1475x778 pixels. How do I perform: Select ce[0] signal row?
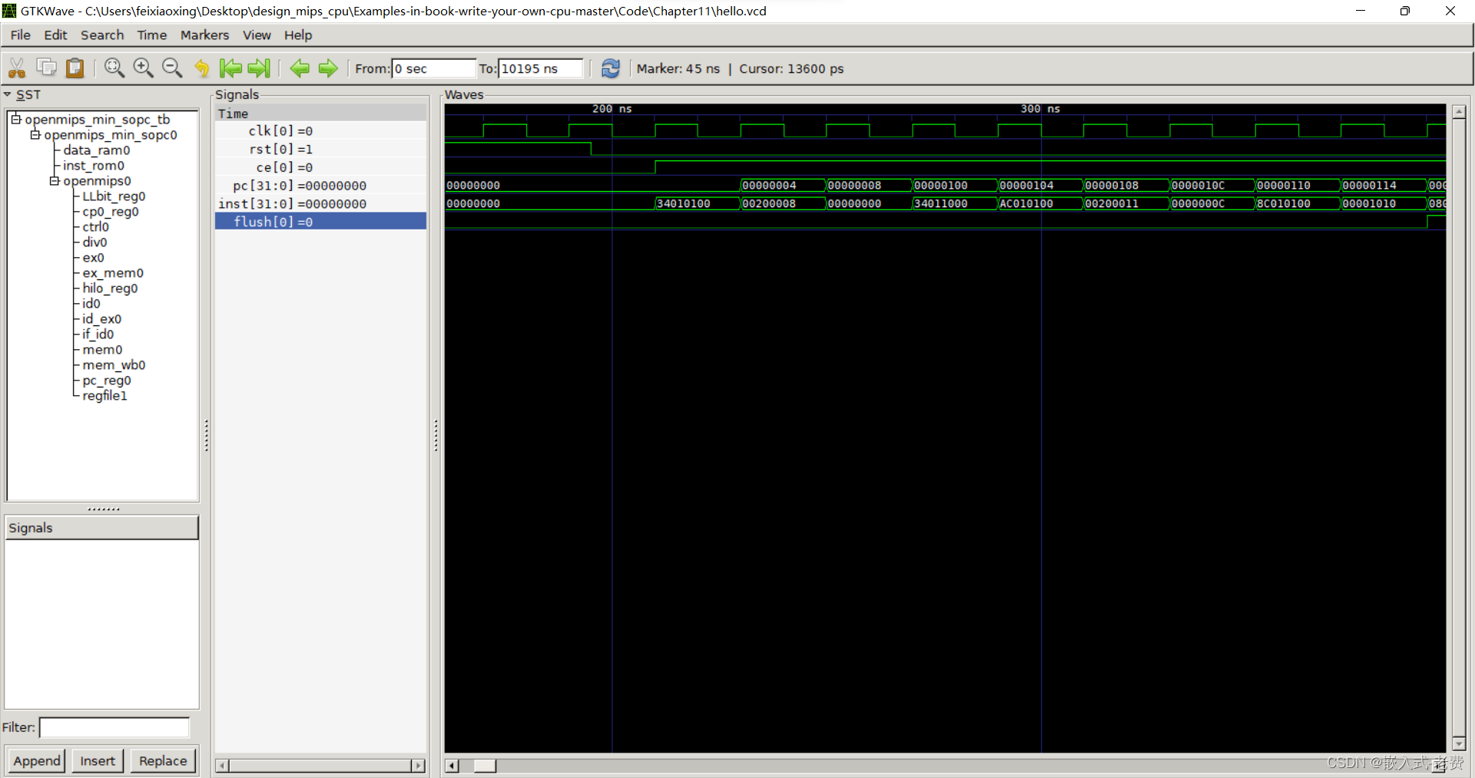pos(320,167)
